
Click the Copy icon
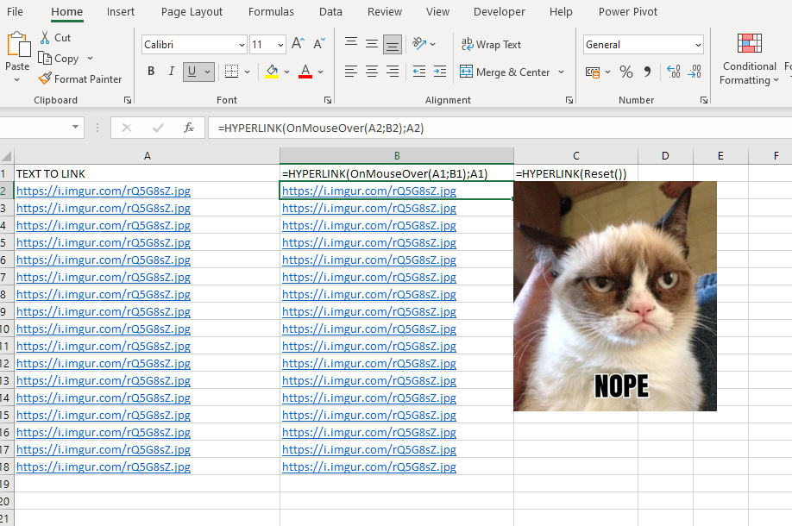[45, 59]
